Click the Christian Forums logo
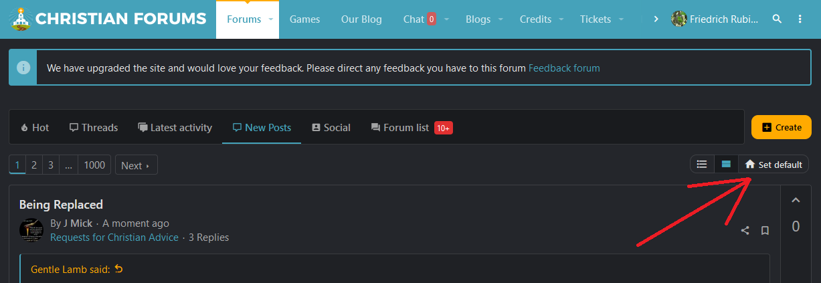 pyautogui.click(x=108, y=19)
